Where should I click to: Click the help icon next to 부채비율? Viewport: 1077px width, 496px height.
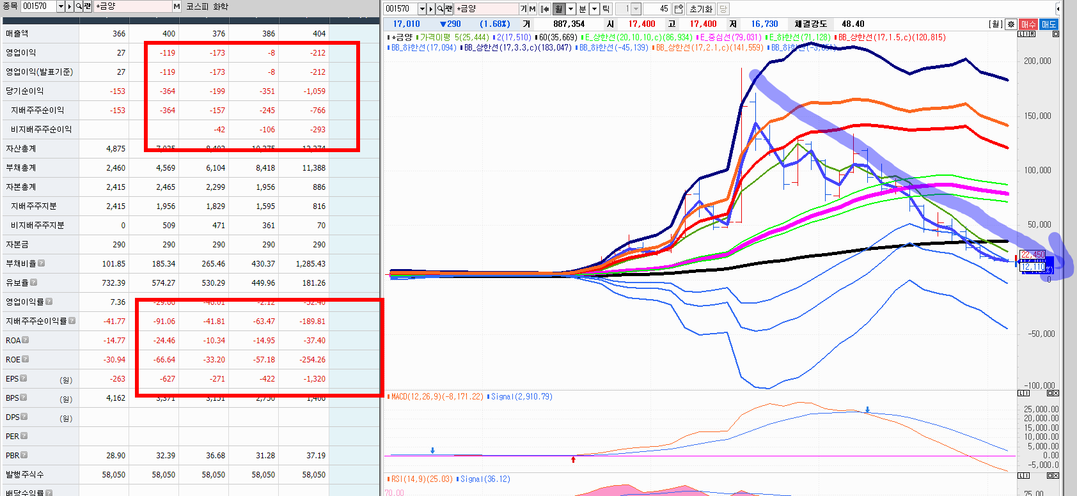[42, 263]
